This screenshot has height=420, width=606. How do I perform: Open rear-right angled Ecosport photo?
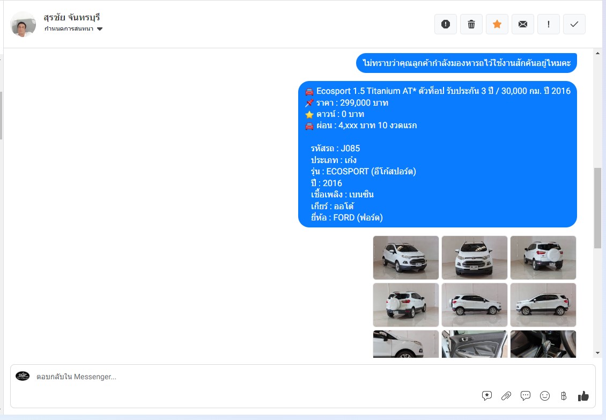[x=406, y=305]
